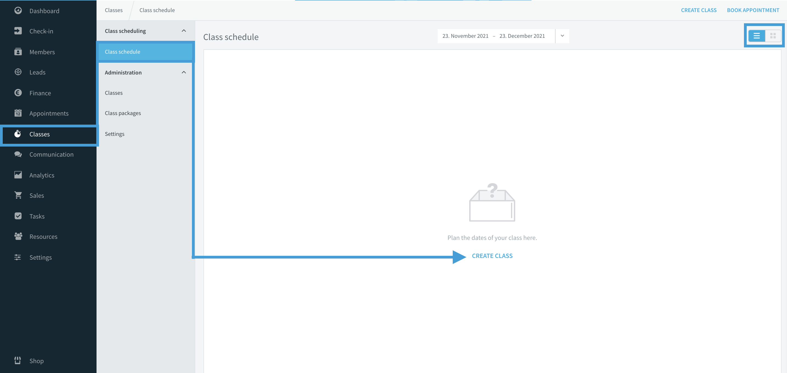
Task: Click BOOK APPOINTMENT in top bar
Action: [753, 10]
